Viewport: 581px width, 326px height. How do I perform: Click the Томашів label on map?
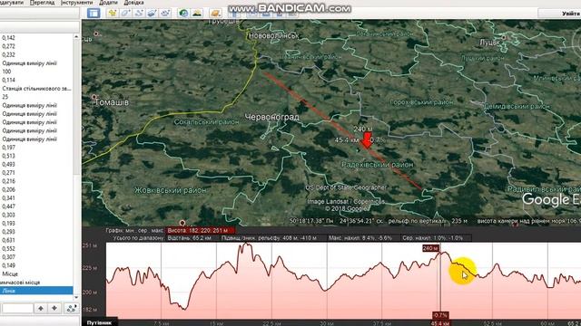point(112,102)
